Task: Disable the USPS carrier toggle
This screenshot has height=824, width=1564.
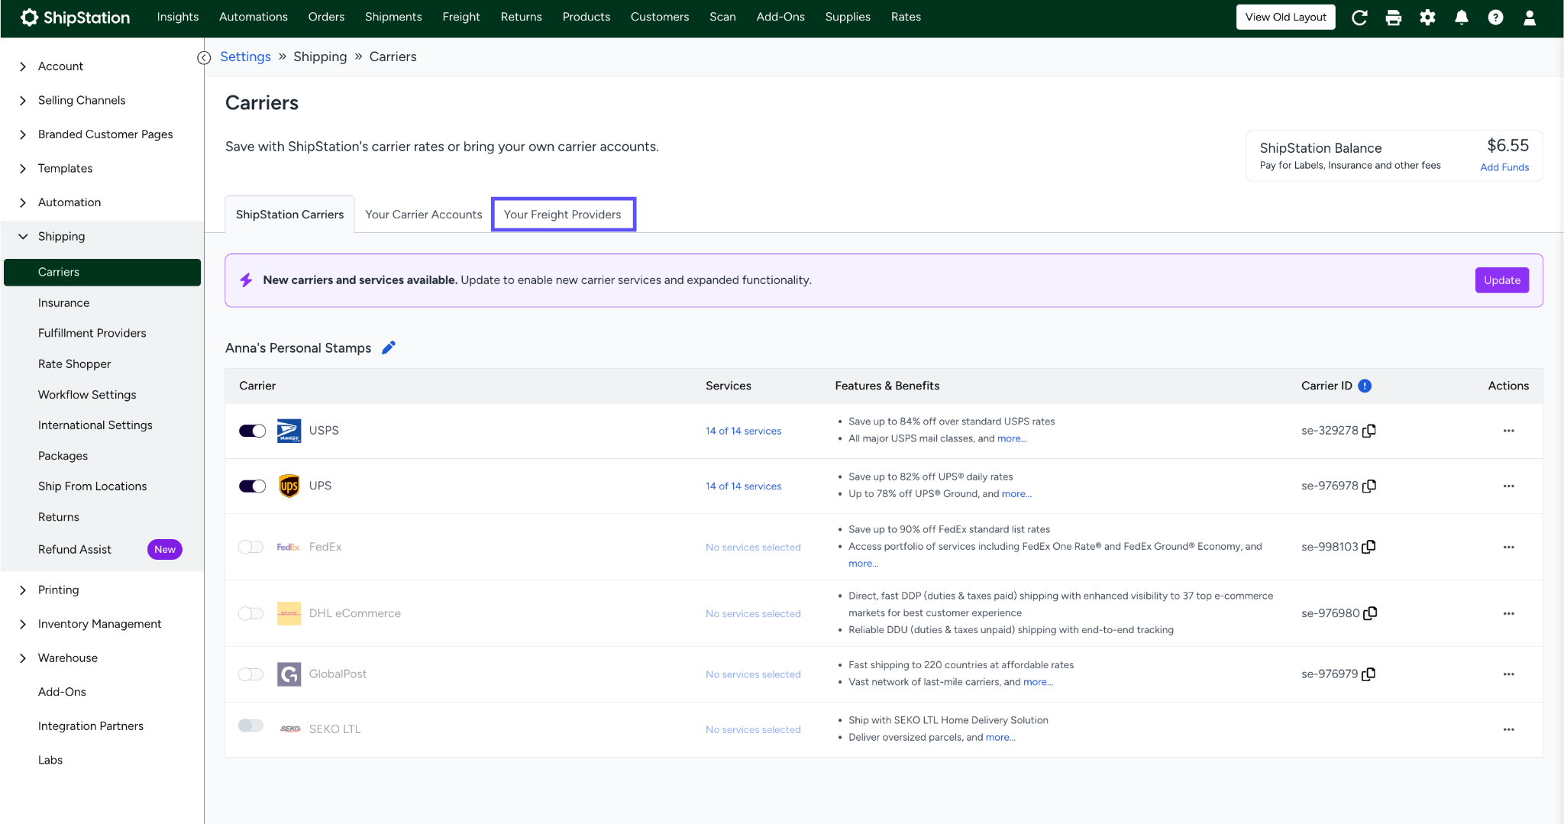Action: coord(252,431)
